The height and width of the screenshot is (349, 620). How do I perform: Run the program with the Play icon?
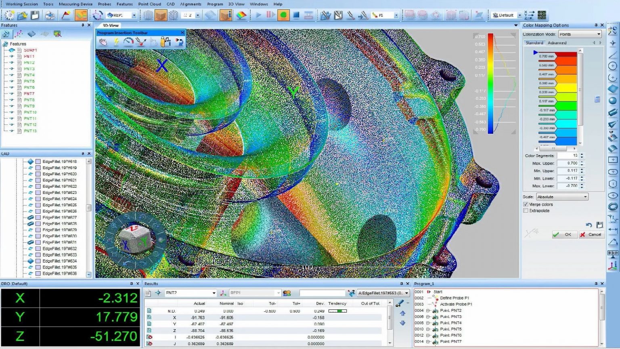coord(258,15)
